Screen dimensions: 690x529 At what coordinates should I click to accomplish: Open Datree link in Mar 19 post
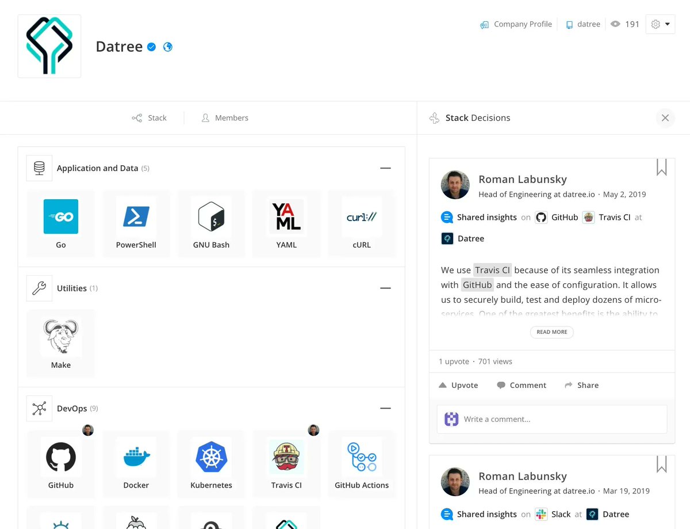(608, 514)
